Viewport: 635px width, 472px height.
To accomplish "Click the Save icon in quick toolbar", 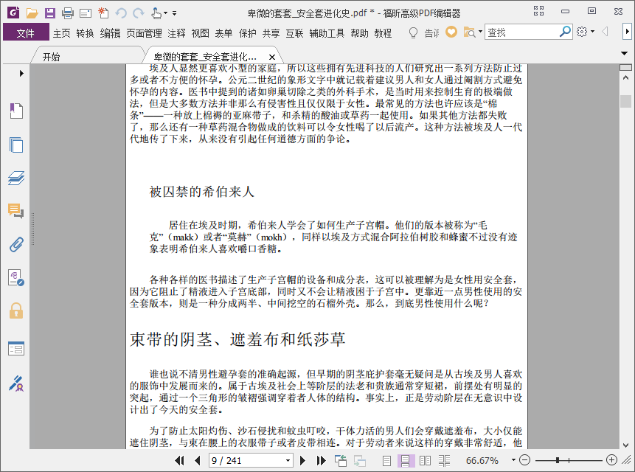I will [x=50, y=13].
